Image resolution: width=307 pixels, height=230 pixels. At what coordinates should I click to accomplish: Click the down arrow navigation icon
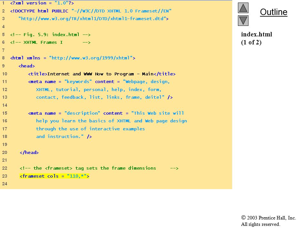pyautogui.click(x=243, y=20)
